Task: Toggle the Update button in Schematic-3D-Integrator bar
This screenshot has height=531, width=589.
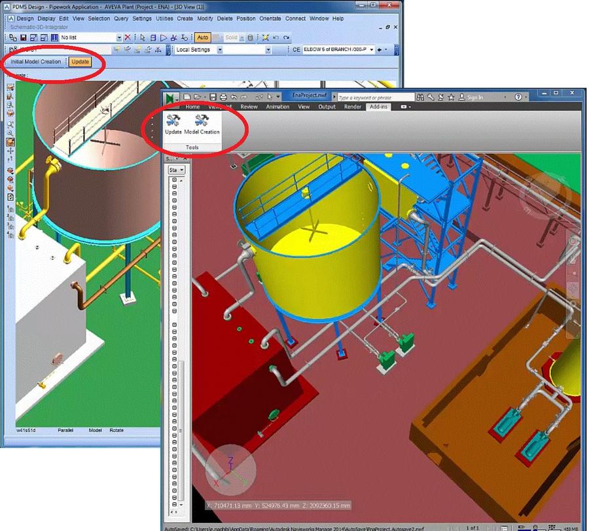Action: 80,62
